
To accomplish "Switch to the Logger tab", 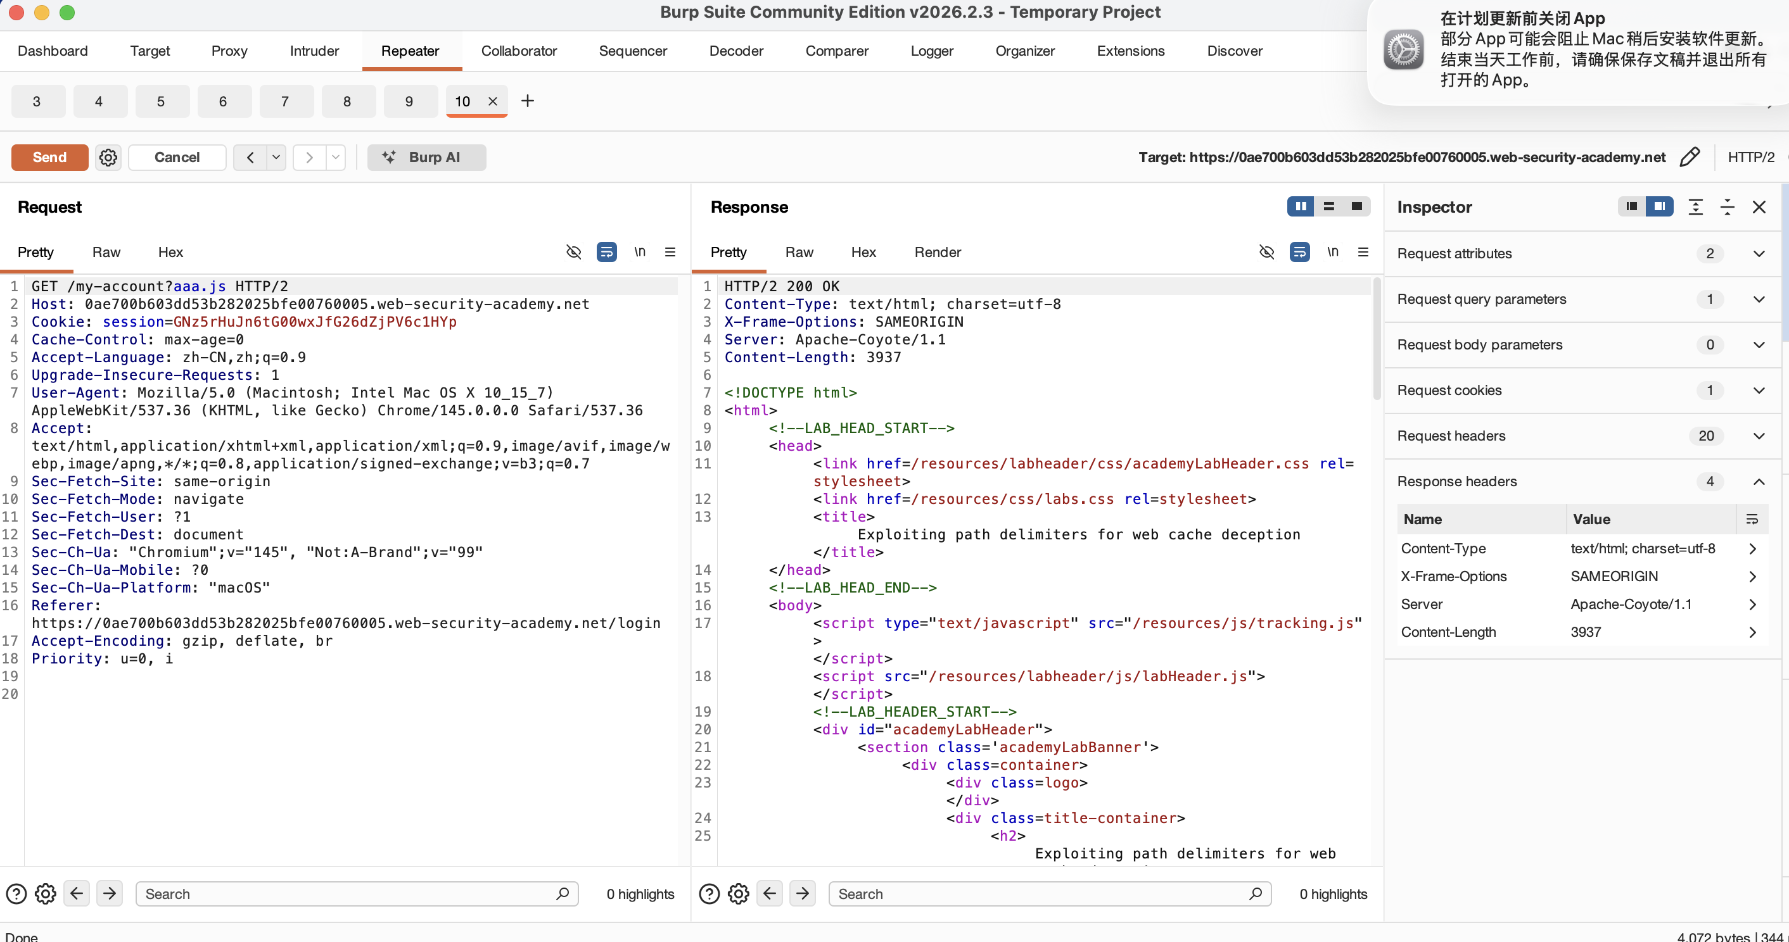I will [932, 51].
